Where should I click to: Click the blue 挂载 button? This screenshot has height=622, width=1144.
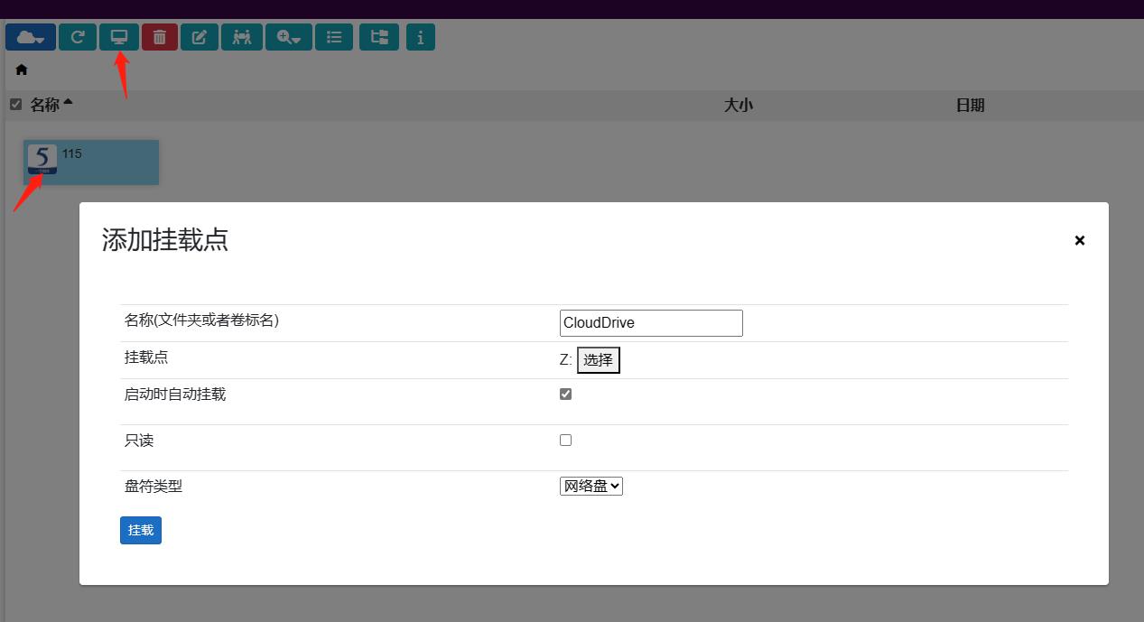pos(141,530)
